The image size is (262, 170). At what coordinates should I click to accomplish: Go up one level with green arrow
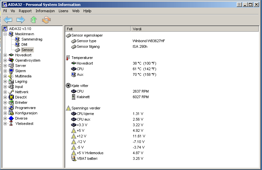pos(34,19)
